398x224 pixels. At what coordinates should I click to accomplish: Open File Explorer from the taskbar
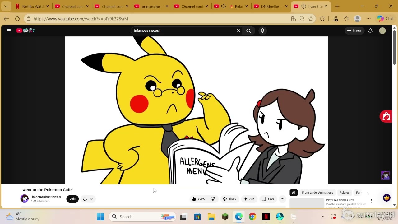pyautogui.click(x=211, y=217)
